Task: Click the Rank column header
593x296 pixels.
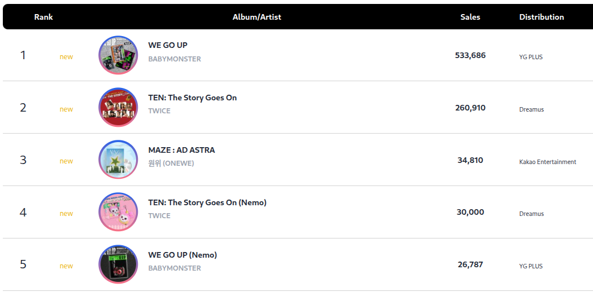Action: tap(43, 17)
